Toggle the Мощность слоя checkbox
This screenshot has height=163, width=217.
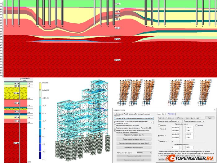coord(21,79)
